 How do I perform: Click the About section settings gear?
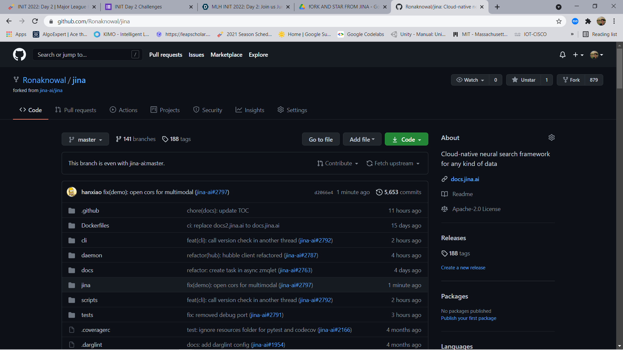(x=551, y=138)
